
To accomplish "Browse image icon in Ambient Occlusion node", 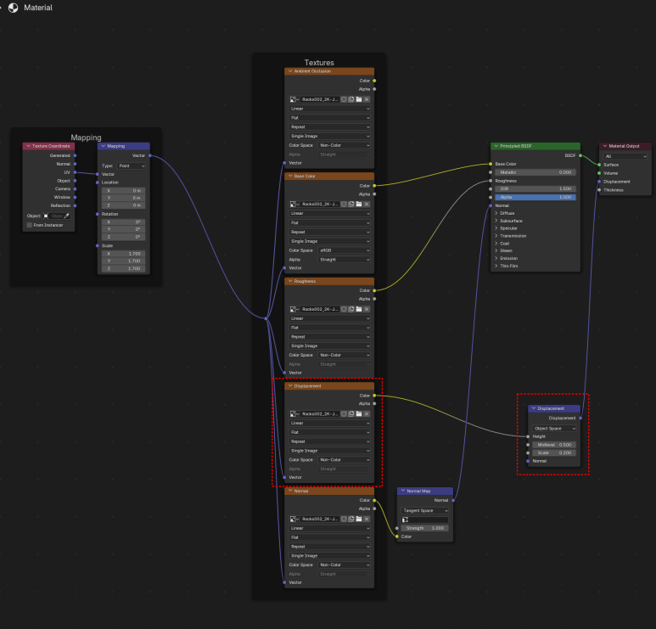I will (x=294, y=99).
